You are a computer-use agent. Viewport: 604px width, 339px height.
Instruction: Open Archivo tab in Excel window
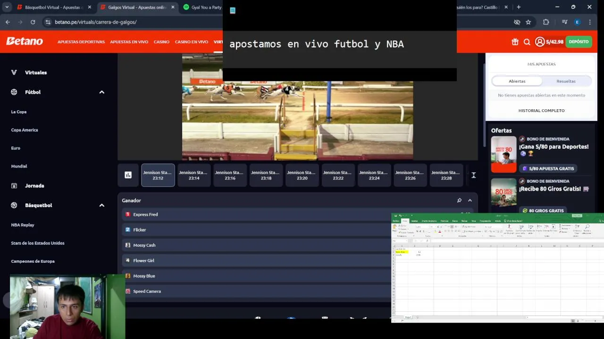pyautogui.click(x=396, y=221)
